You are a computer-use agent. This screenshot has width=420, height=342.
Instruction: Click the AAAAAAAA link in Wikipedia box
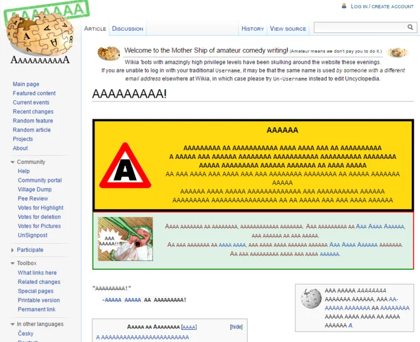pos(395,308)
